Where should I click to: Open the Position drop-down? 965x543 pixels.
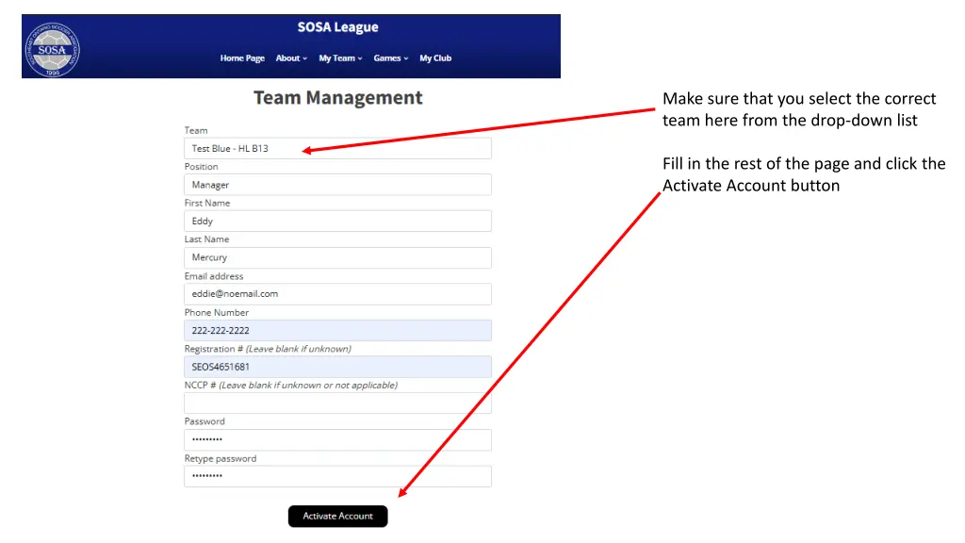337,185
